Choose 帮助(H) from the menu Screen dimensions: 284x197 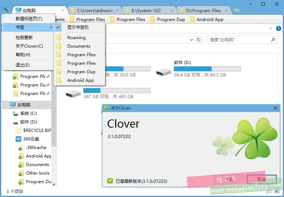click(28, 55)
